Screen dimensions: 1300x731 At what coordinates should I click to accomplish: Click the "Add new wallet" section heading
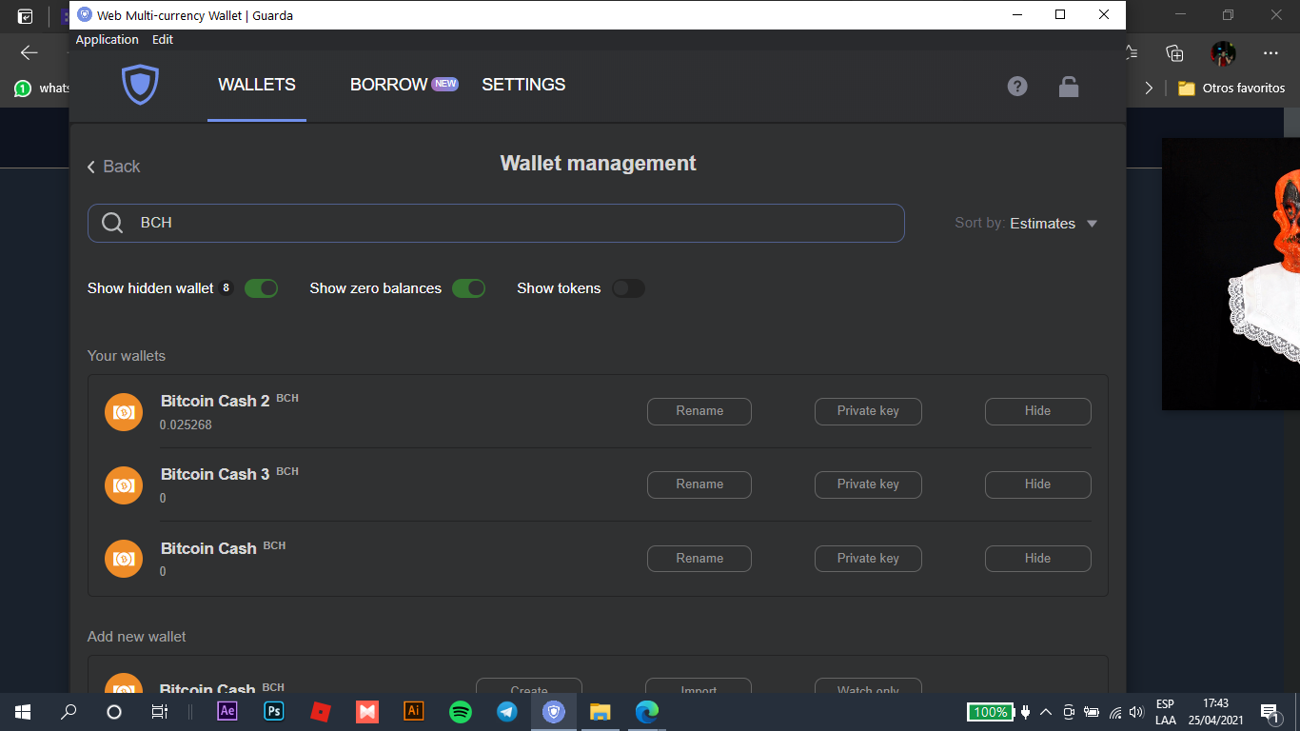point(137,637)
